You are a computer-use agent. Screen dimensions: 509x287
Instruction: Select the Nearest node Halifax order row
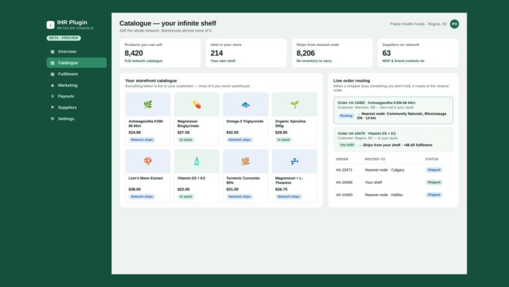coord(393,195)
